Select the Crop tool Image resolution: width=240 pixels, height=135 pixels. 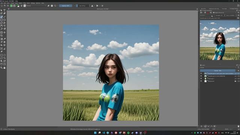[1, 36]
